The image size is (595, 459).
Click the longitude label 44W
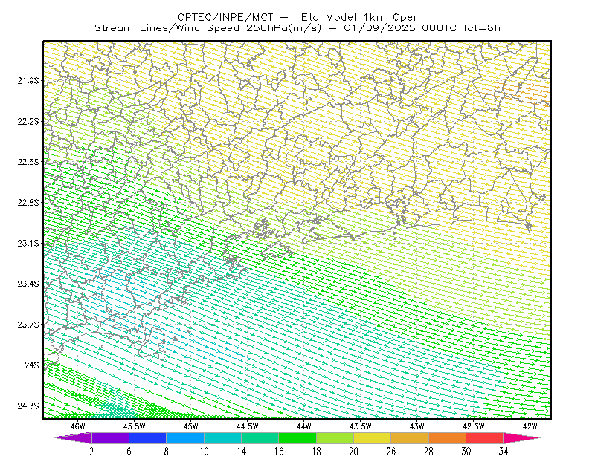point(304,426)
